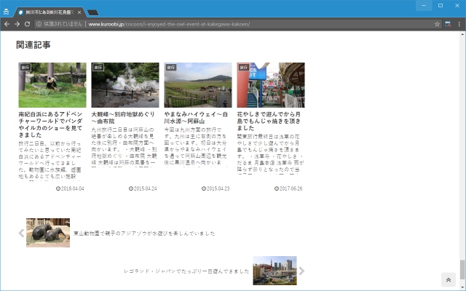
Task: Open the panda Adventure World article thumbnail
Action: click(52, 85)
